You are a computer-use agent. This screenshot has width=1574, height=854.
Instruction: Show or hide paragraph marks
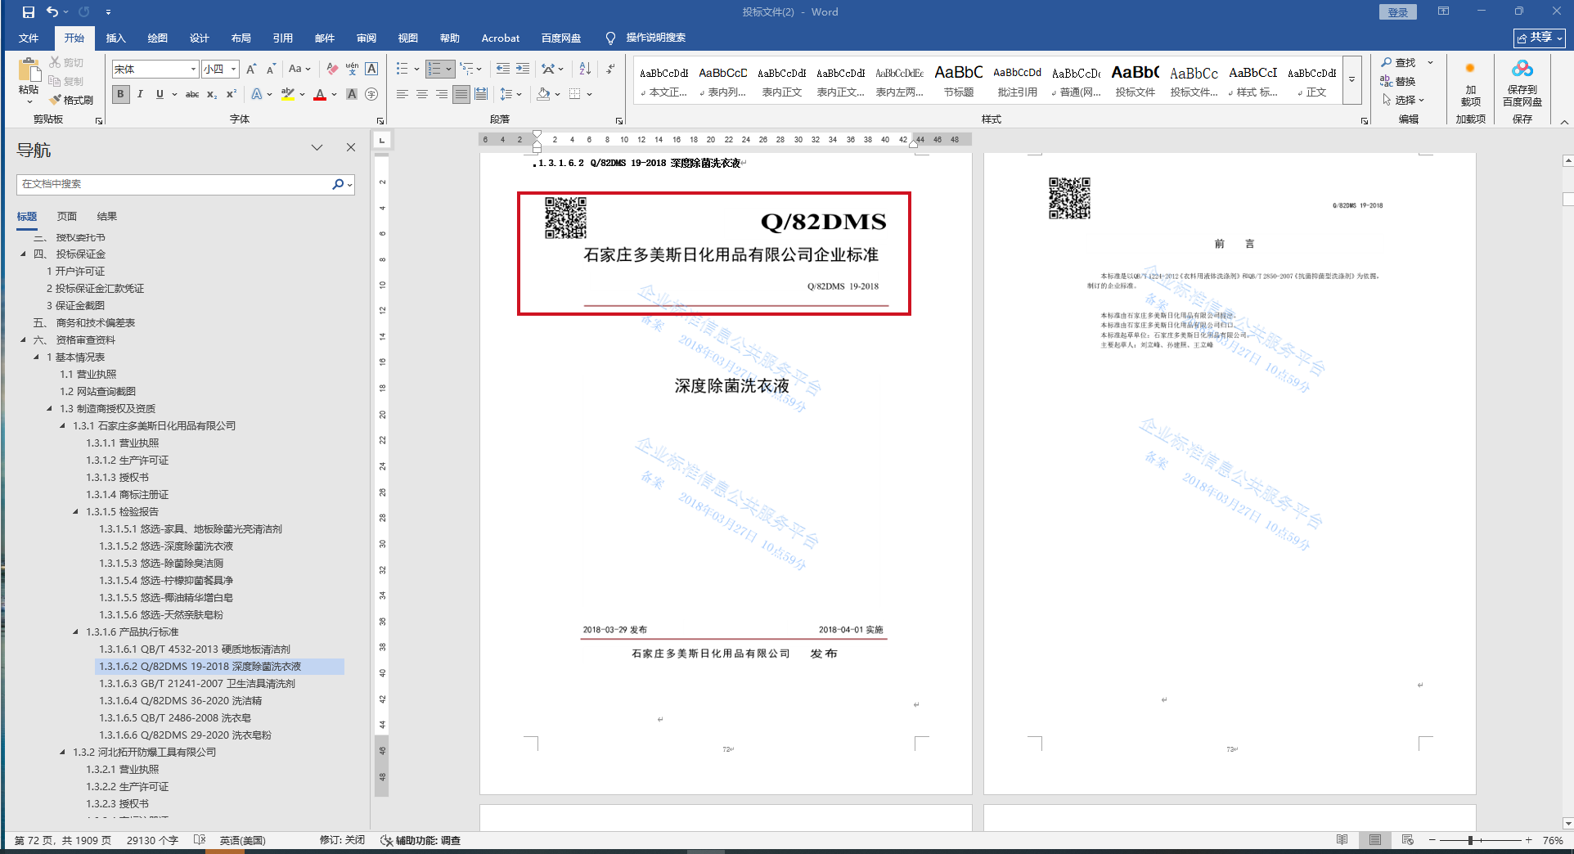point(610,69)
